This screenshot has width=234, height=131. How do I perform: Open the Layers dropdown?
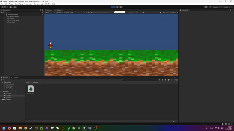point(218,7)
